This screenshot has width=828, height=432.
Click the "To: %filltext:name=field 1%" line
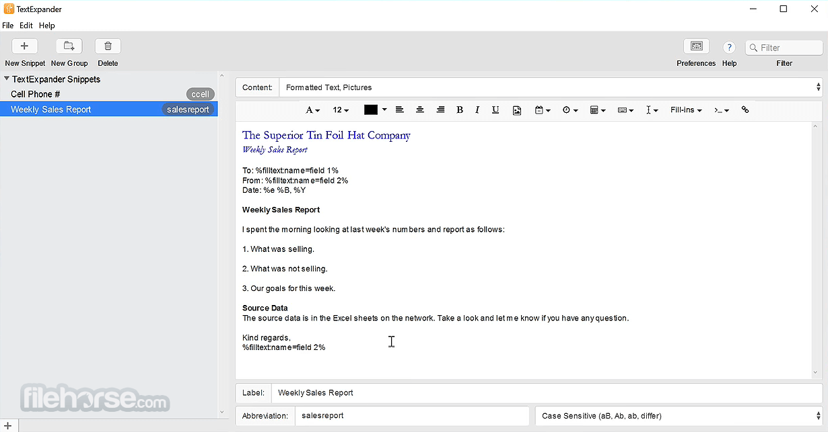coord(290,171)
